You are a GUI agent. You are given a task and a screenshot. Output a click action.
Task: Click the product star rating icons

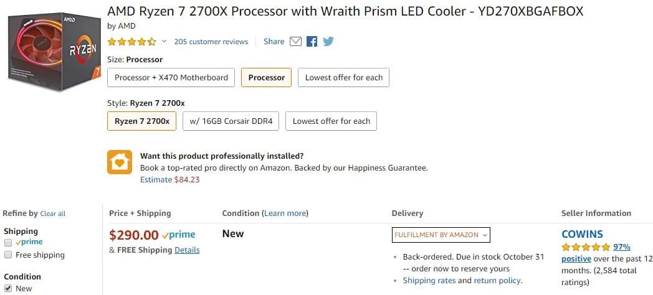[131, 42]
